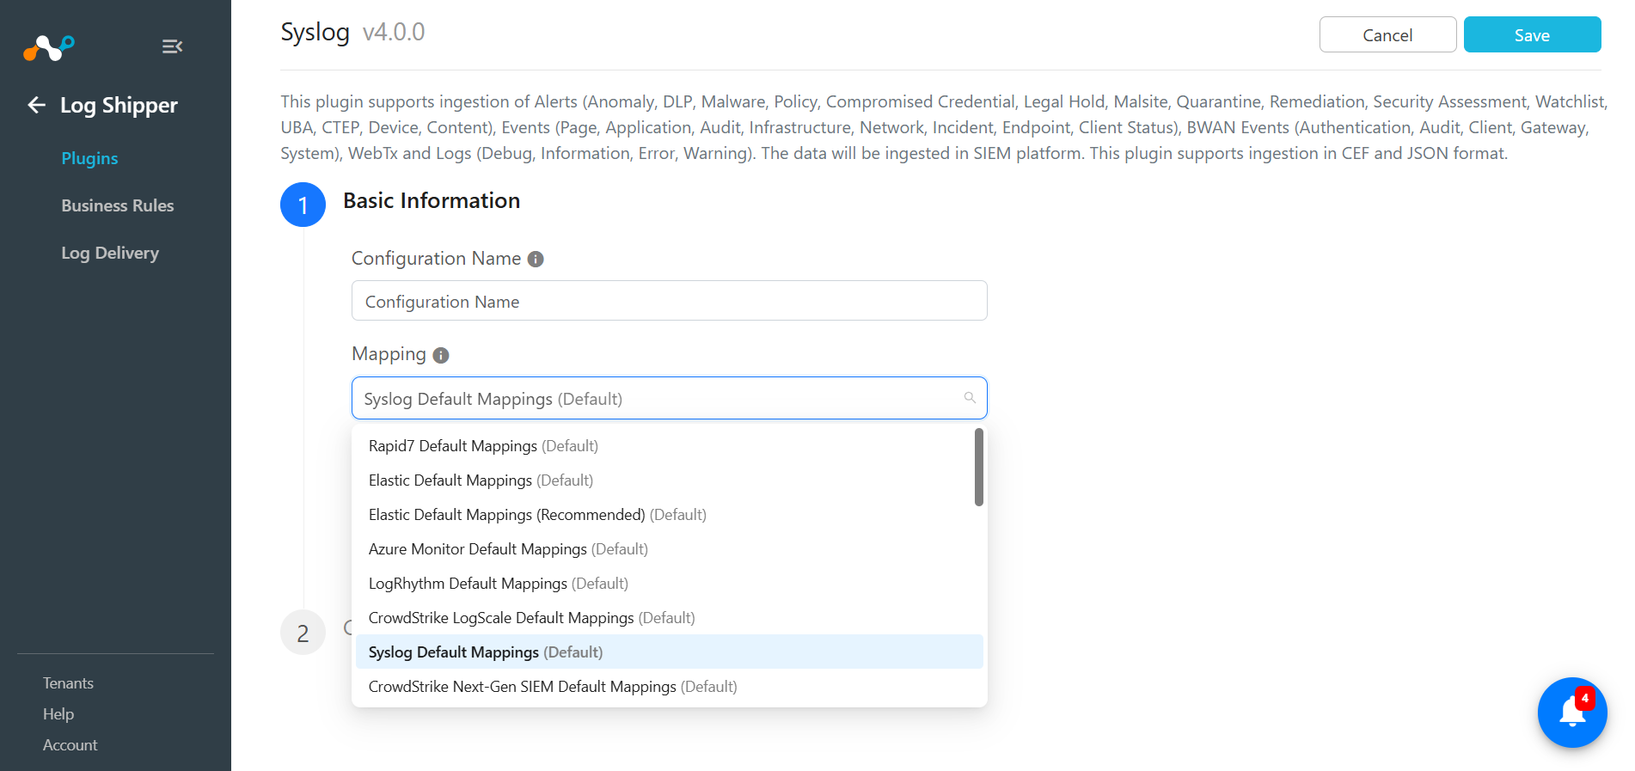Select CrowdStrike Next-Gen SIEM Default Mappings option

tap(669, 686)
